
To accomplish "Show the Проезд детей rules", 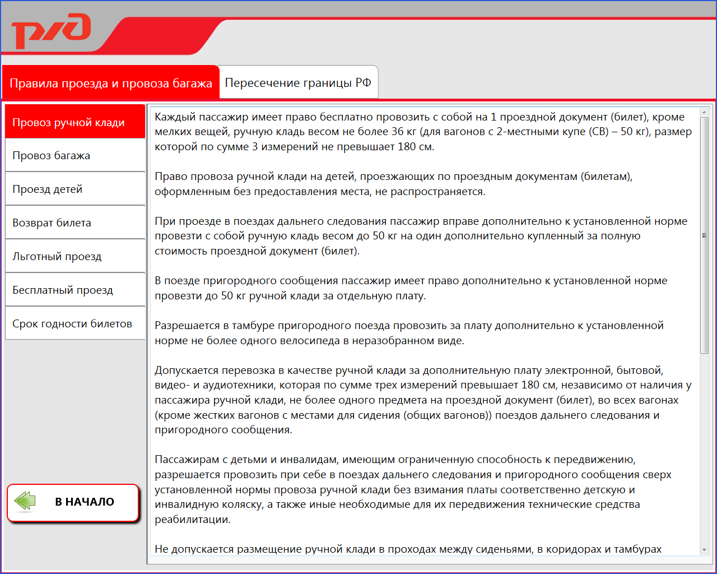I will pos(75,189).
